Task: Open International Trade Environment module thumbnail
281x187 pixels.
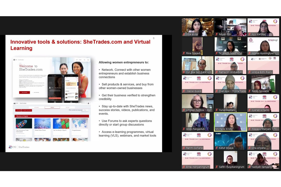Action: (x=24, y=123)
